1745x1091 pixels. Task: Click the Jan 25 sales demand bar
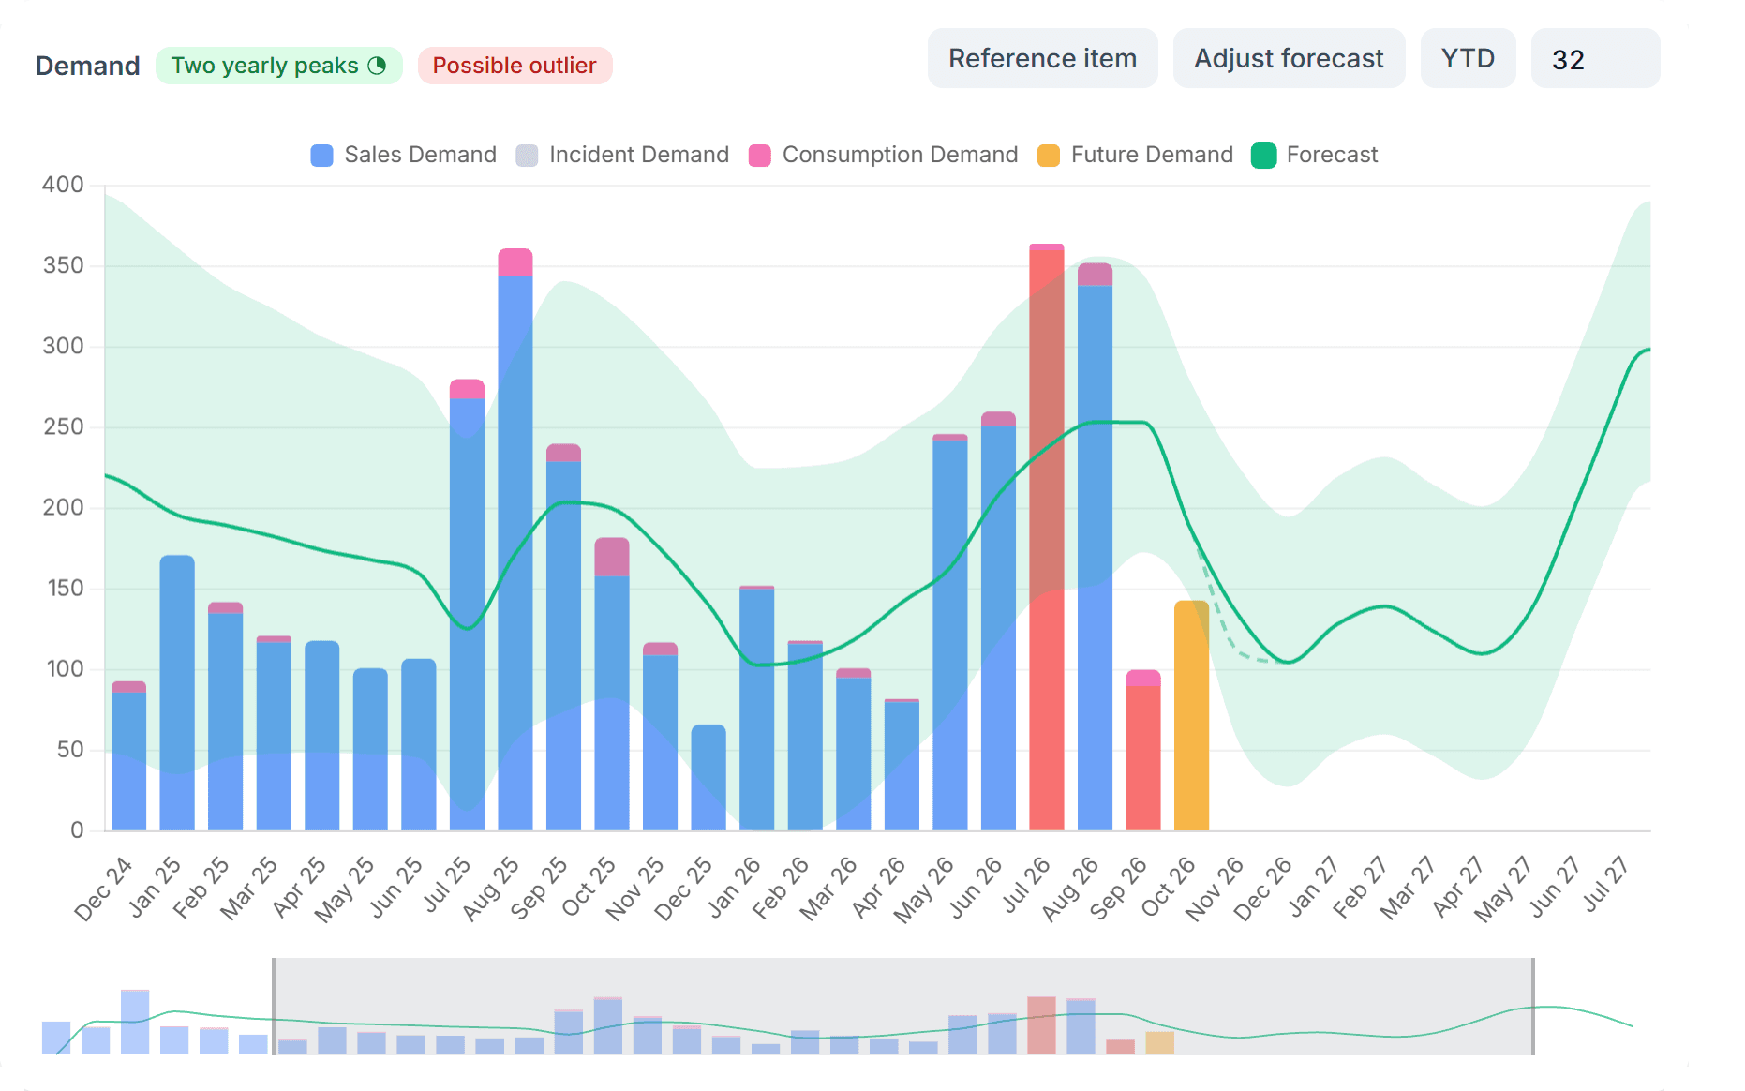(x=177, y=693)
